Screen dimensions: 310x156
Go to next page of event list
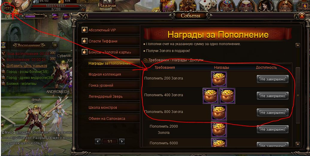[122, 141]
